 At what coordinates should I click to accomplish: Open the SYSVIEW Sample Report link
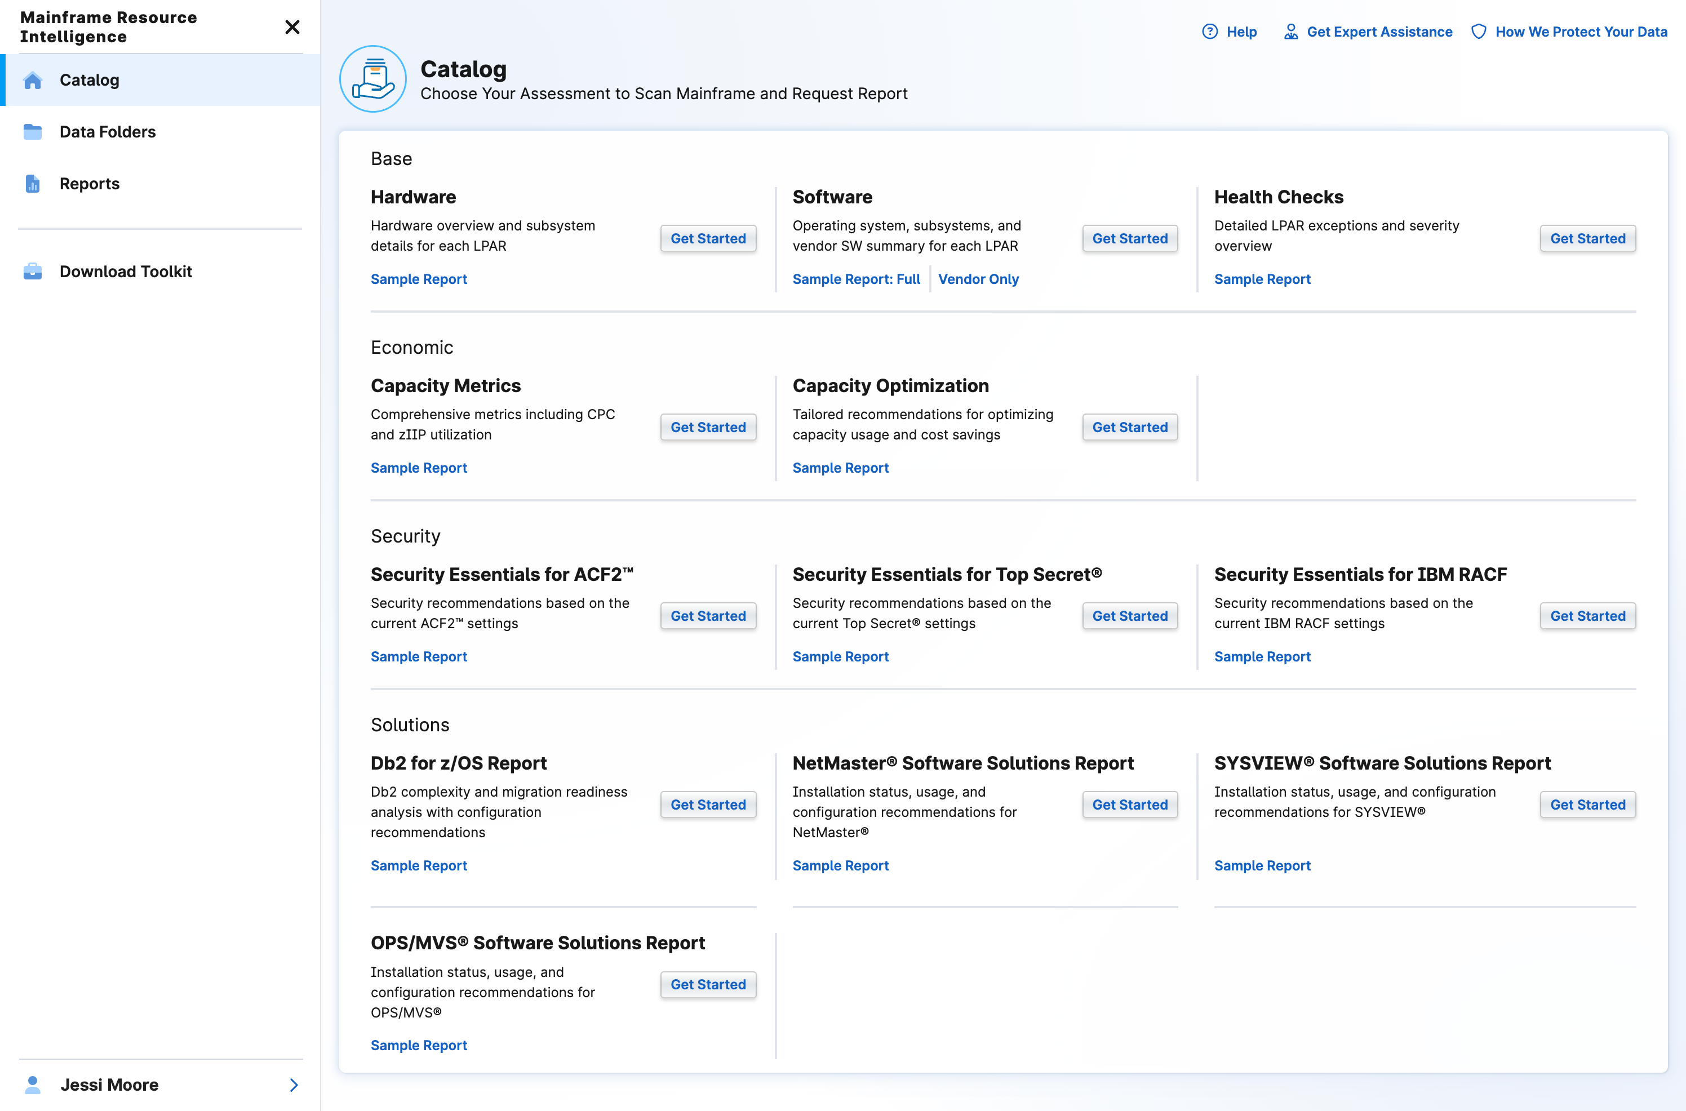(1262, 865)
